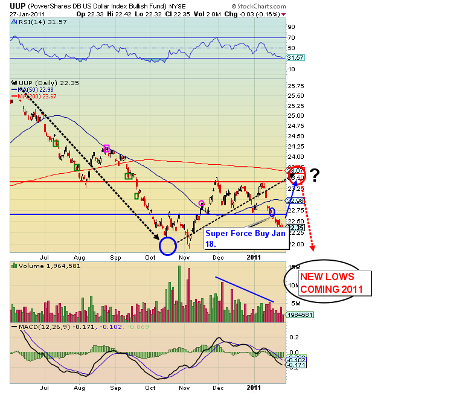
Task: Click the Vol 2.0M header value
Action: [x=207, y=14]
